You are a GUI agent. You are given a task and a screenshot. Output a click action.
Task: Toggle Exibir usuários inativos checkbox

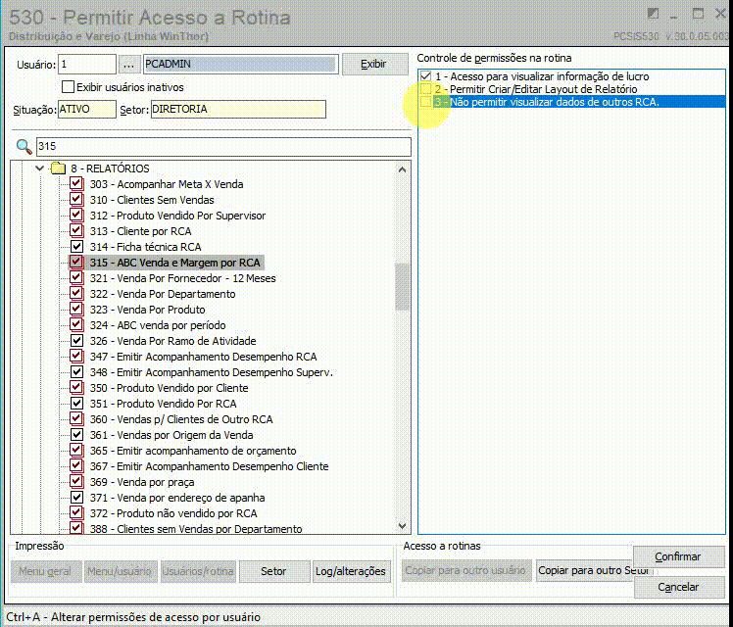[69, 87]
